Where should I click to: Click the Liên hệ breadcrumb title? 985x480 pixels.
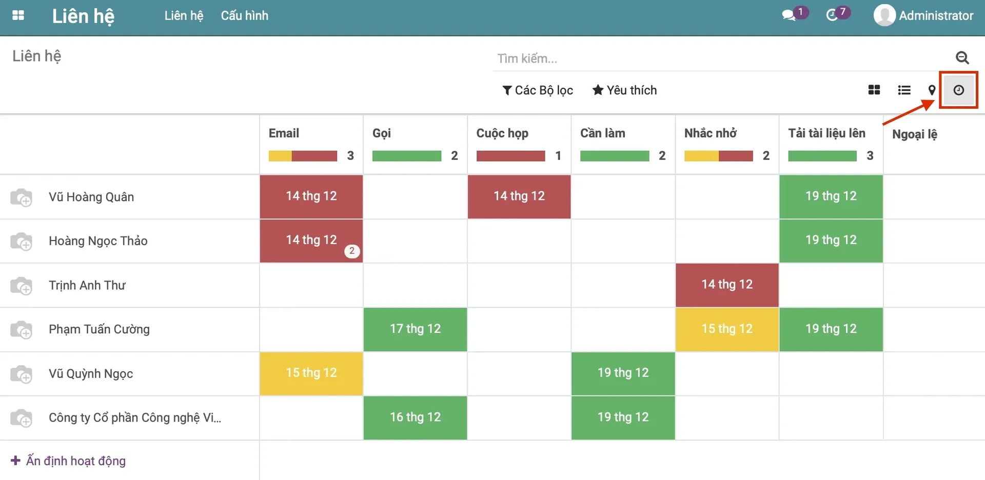tap(36, 56)
